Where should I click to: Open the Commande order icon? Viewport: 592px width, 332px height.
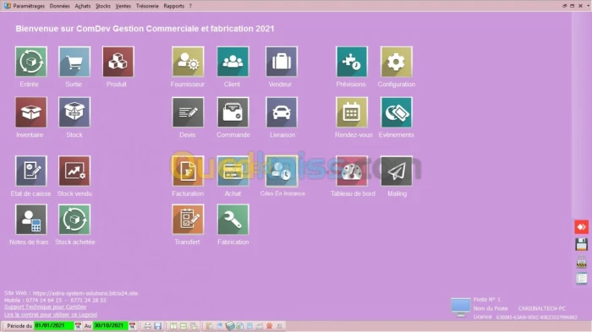point(233,112)
